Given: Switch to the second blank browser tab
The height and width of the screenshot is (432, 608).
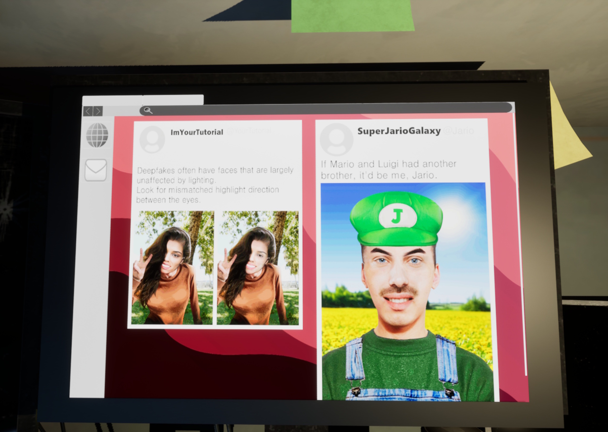Looking at the screenshot, I should tap(173, 100).
